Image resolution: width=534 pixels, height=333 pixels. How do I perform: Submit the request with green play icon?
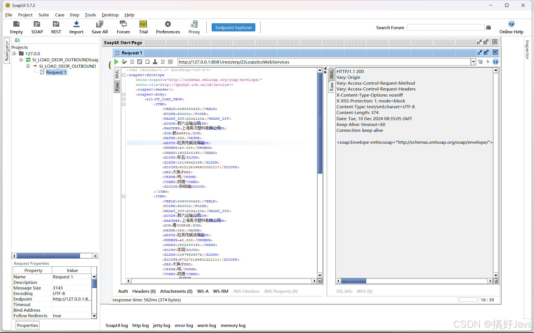tap(116, 62)
